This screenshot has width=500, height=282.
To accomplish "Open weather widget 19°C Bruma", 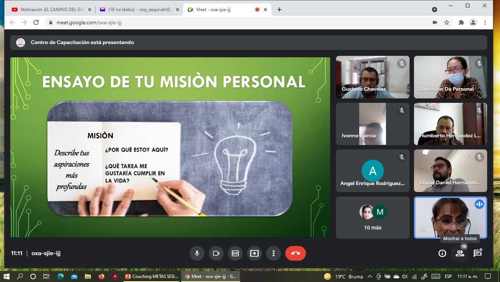I will [x=344, y=277].
